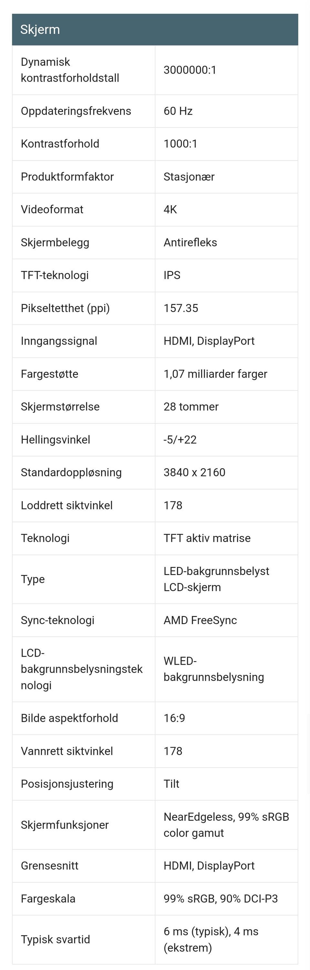Click the 99% sRGB, 90% DCI-P3 value

point(220,899)
